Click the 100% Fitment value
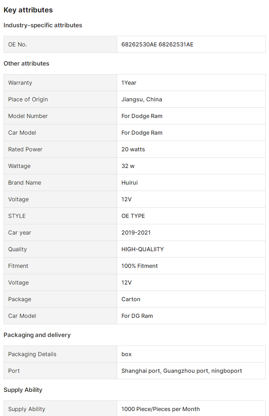The image size is (269, 416). [x=139, y=266]
